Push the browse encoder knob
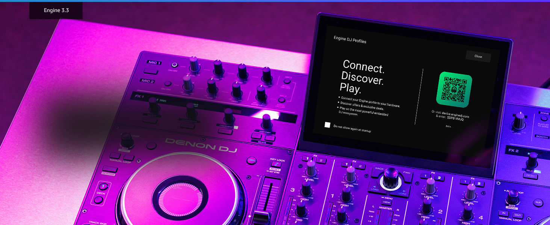Screen dimensions: 550x225 coord(391,178)
